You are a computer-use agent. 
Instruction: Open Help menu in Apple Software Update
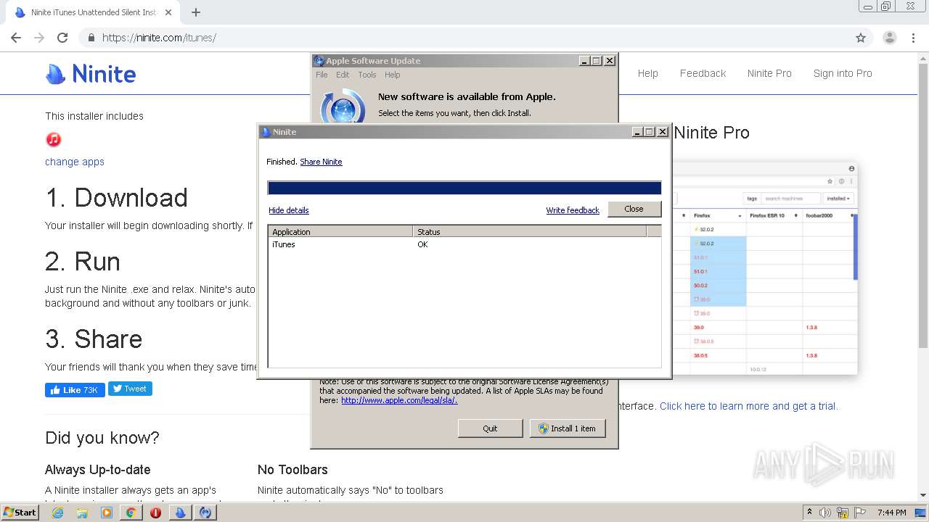[x=392, y=75]
